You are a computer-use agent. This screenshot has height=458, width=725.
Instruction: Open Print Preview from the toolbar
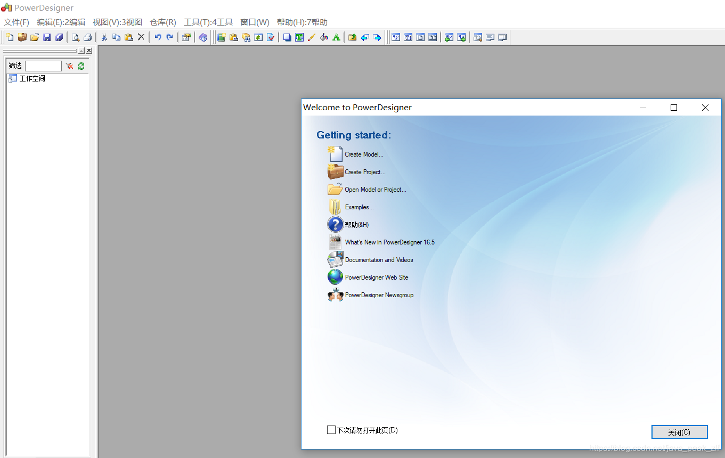click(76, 37)
